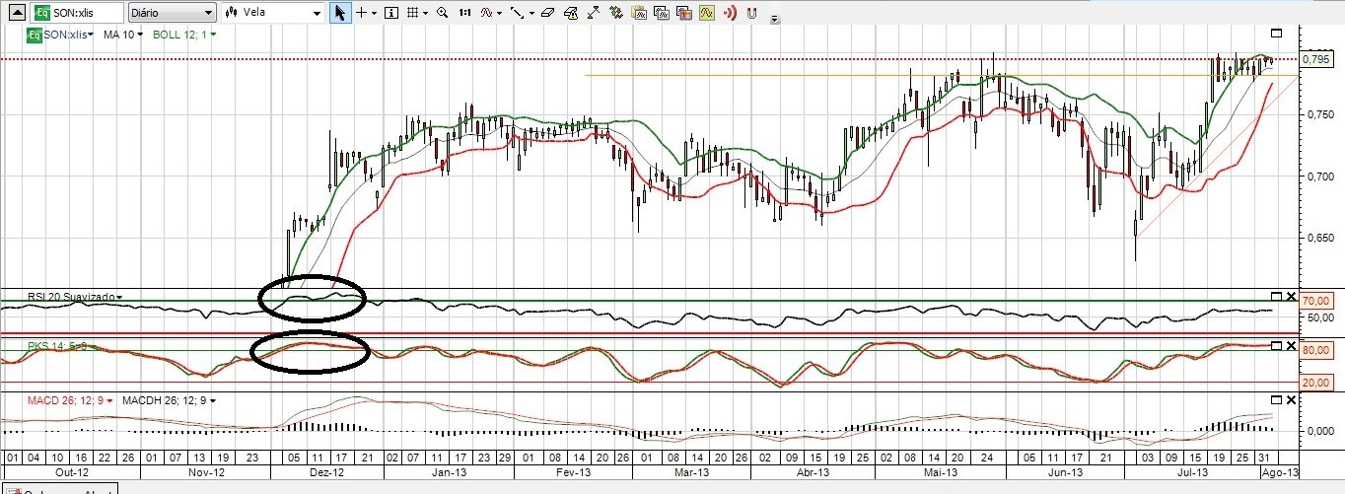The image size is (1345, 494).
Task: Open the RSI 20 Suavizado menu
Action: 75,297
